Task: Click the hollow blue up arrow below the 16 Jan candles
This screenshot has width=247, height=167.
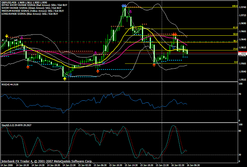Action: [173, 47]
